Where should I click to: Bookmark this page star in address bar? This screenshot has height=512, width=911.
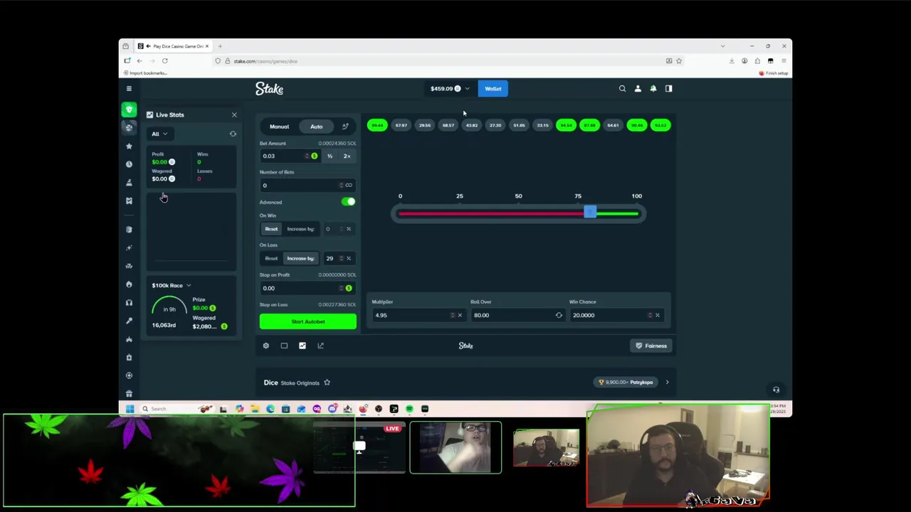pyautogui.click(x=679, y=61)
